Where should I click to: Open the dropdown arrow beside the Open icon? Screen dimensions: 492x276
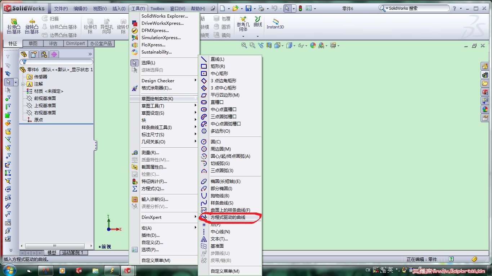(241, 8)
